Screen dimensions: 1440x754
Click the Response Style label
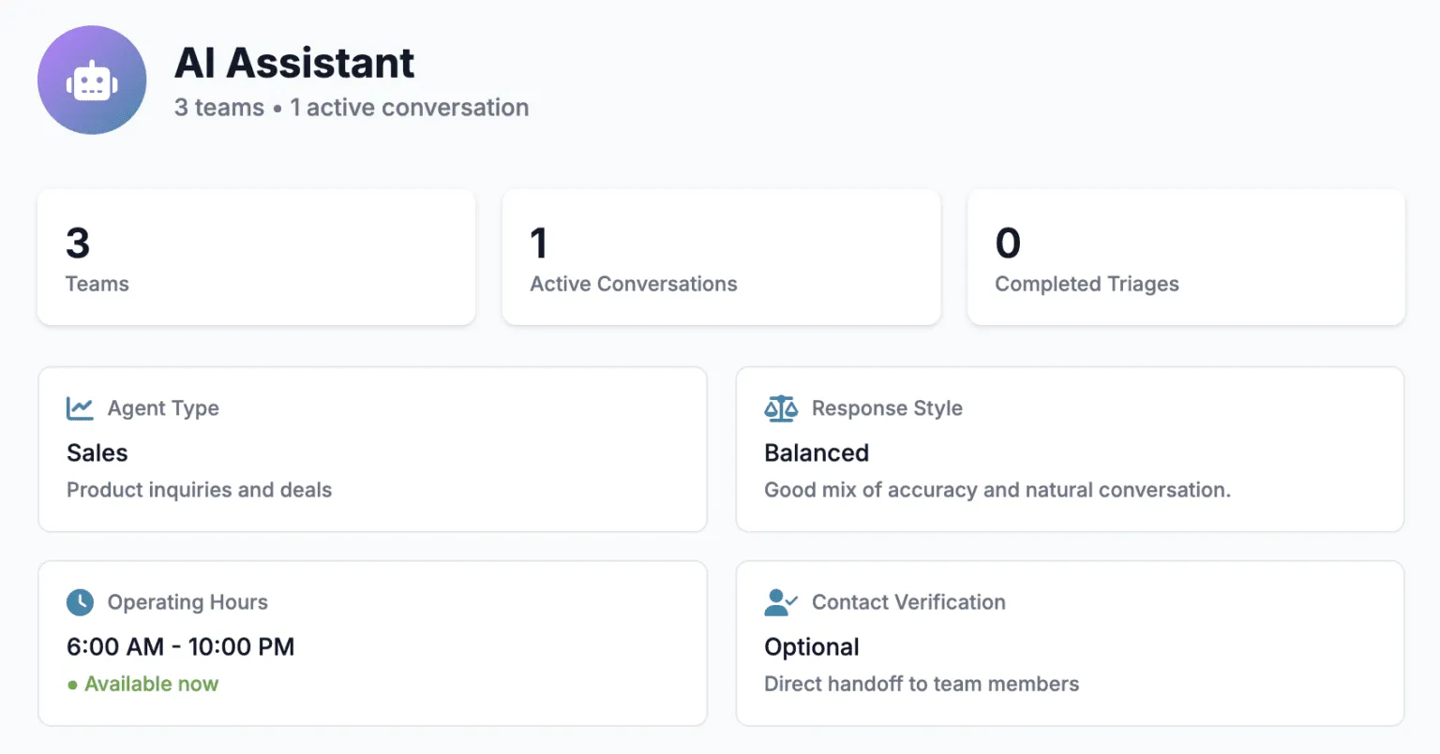point(887,408)
